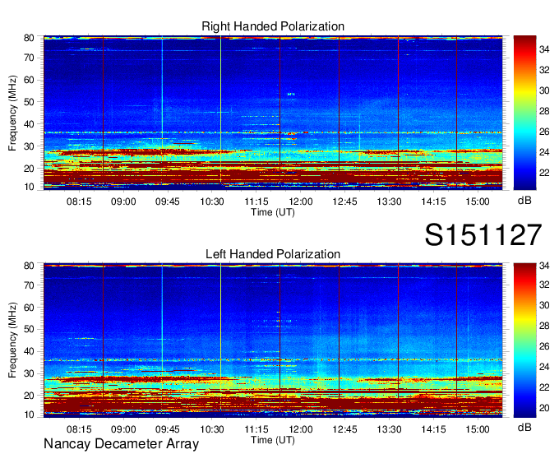Click the 34 dB tick on the lower colorbar
This screenshot has height=454, width=559.
point(544,266)
